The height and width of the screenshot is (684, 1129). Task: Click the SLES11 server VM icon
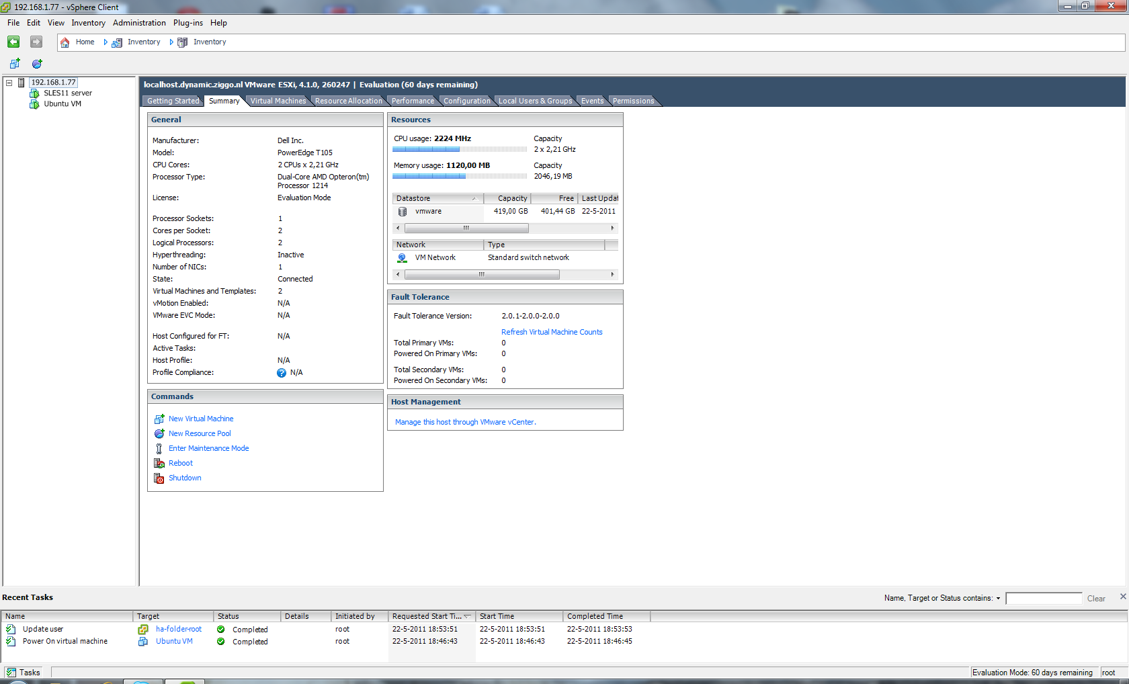[x=34, y=93]
